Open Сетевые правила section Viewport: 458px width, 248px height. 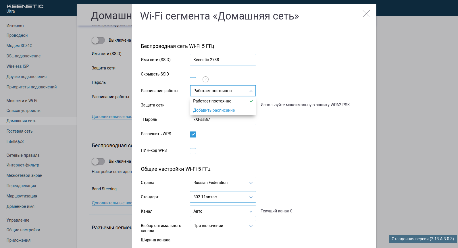23,155
